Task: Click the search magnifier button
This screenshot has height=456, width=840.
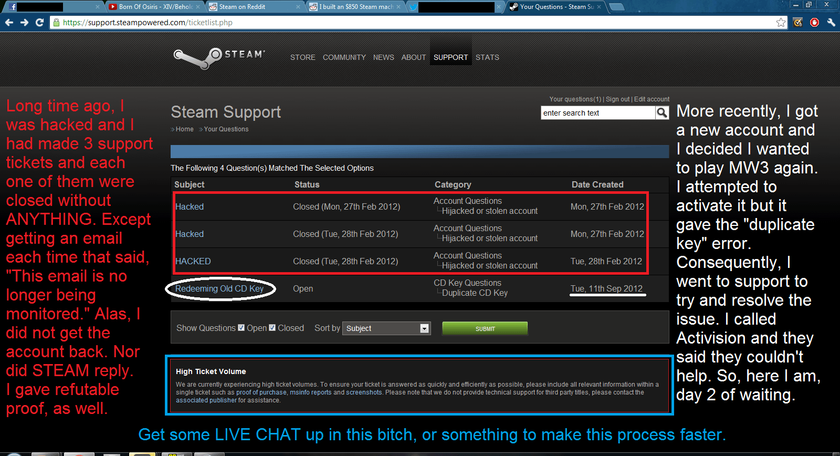Action: [x=662, y=113]
